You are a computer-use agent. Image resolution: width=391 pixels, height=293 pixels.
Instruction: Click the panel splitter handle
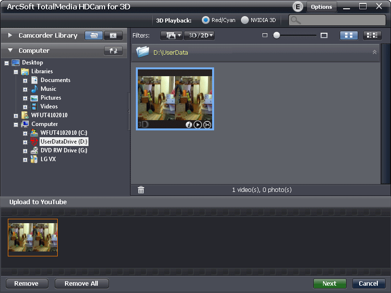click(x=129, y=111)
